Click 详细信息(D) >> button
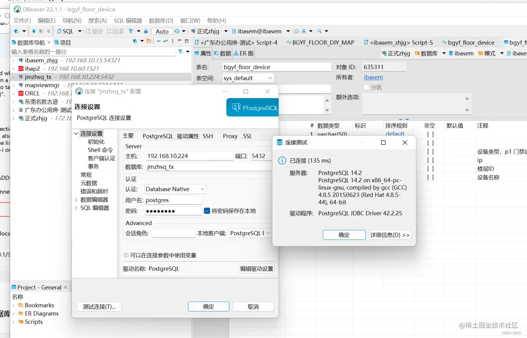This screenshot has height=338, width=527. pos(390,235)
